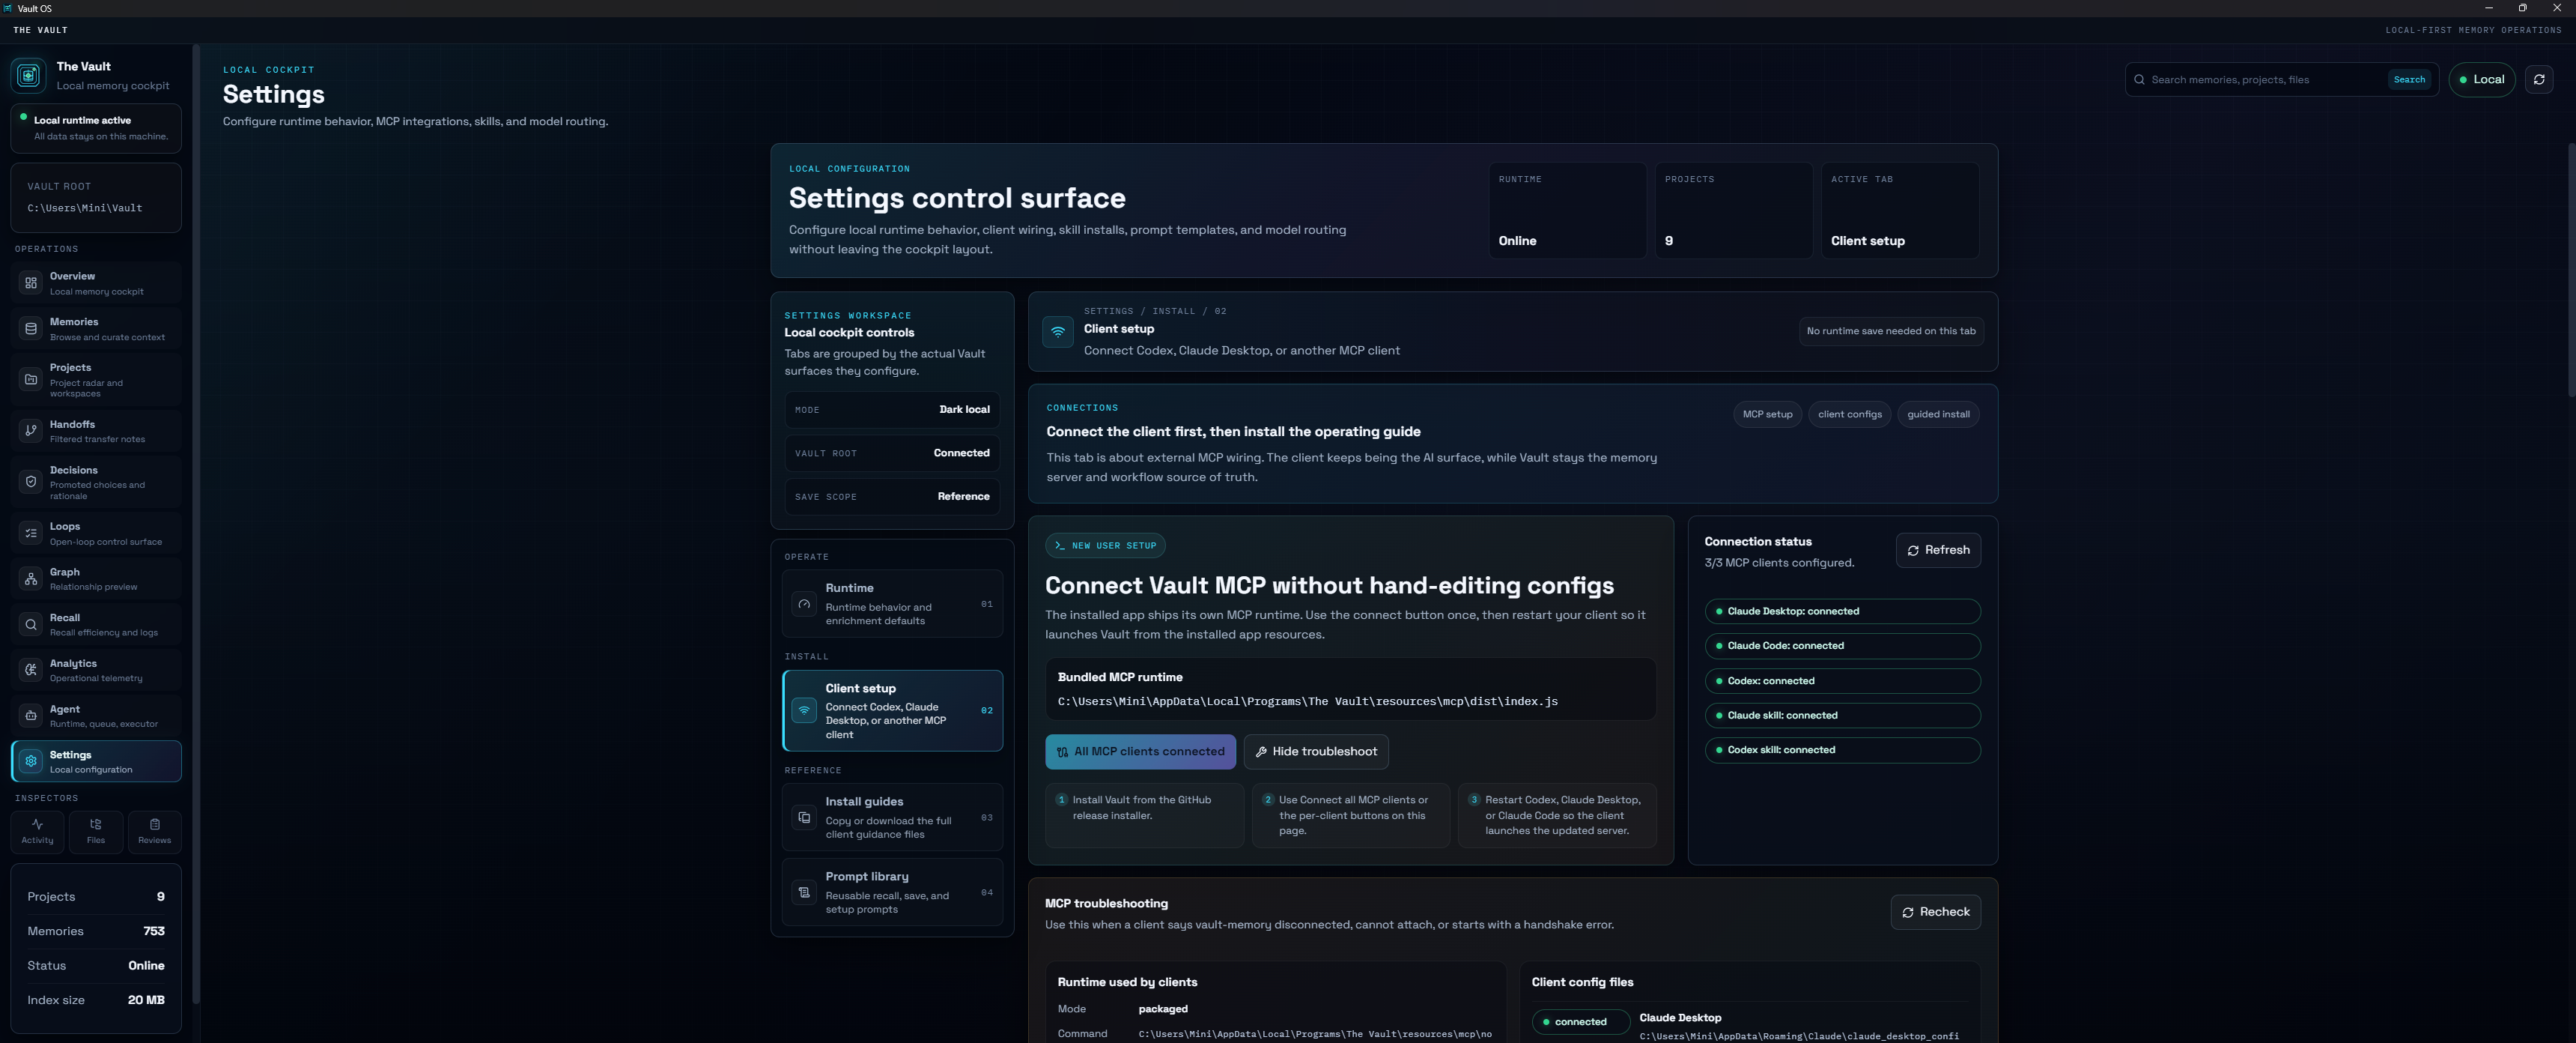
Task: Click the bundled MCP runtime index.js path
Action: click(1307, 701)
